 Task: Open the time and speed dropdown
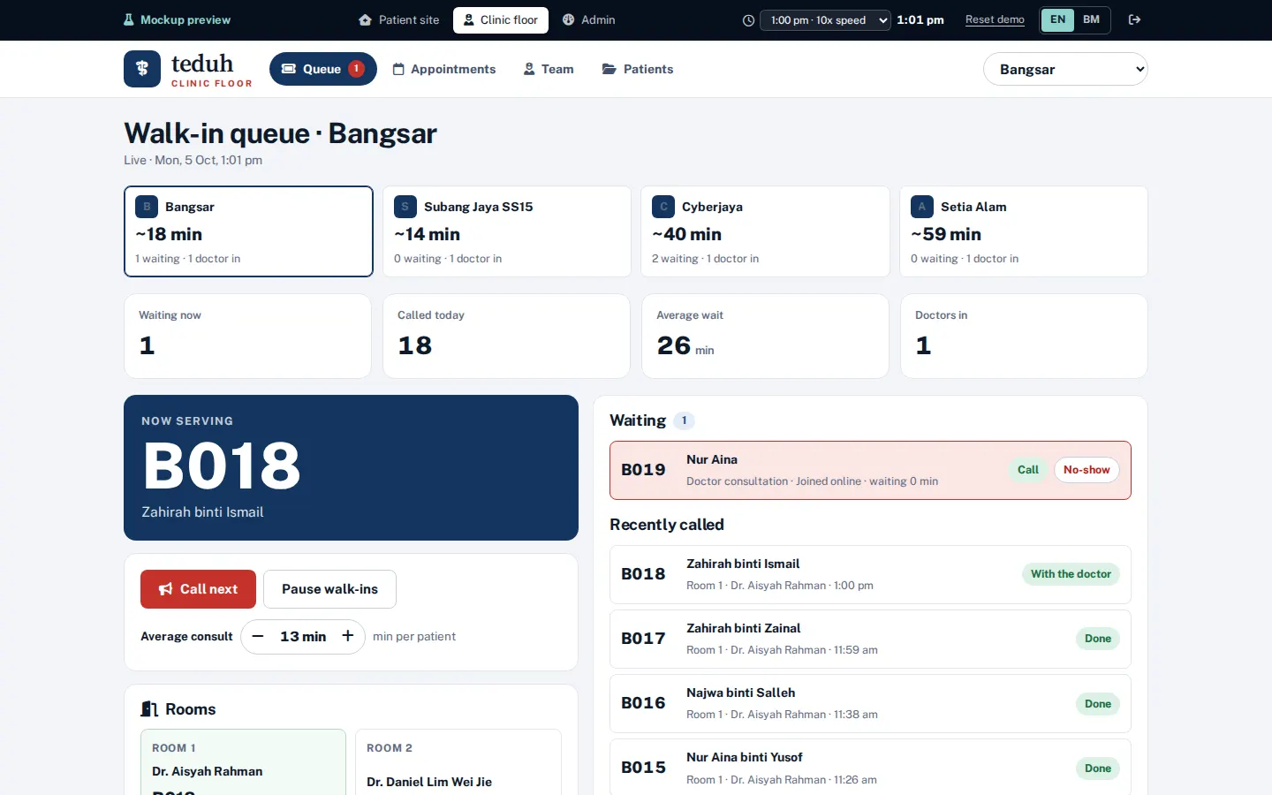coord(826,20)
